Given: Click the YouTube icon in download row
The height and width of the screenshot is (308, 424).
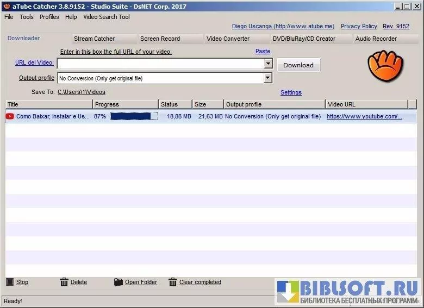Looking at the screenshot, I should [x=10, y=116].
